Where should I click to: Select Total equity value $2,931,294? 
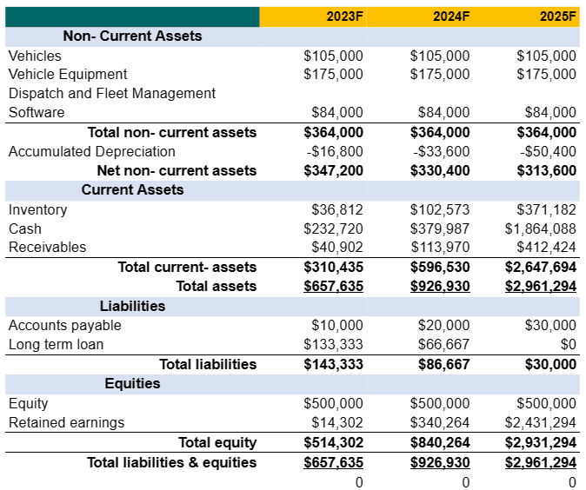tap(541, 443)
